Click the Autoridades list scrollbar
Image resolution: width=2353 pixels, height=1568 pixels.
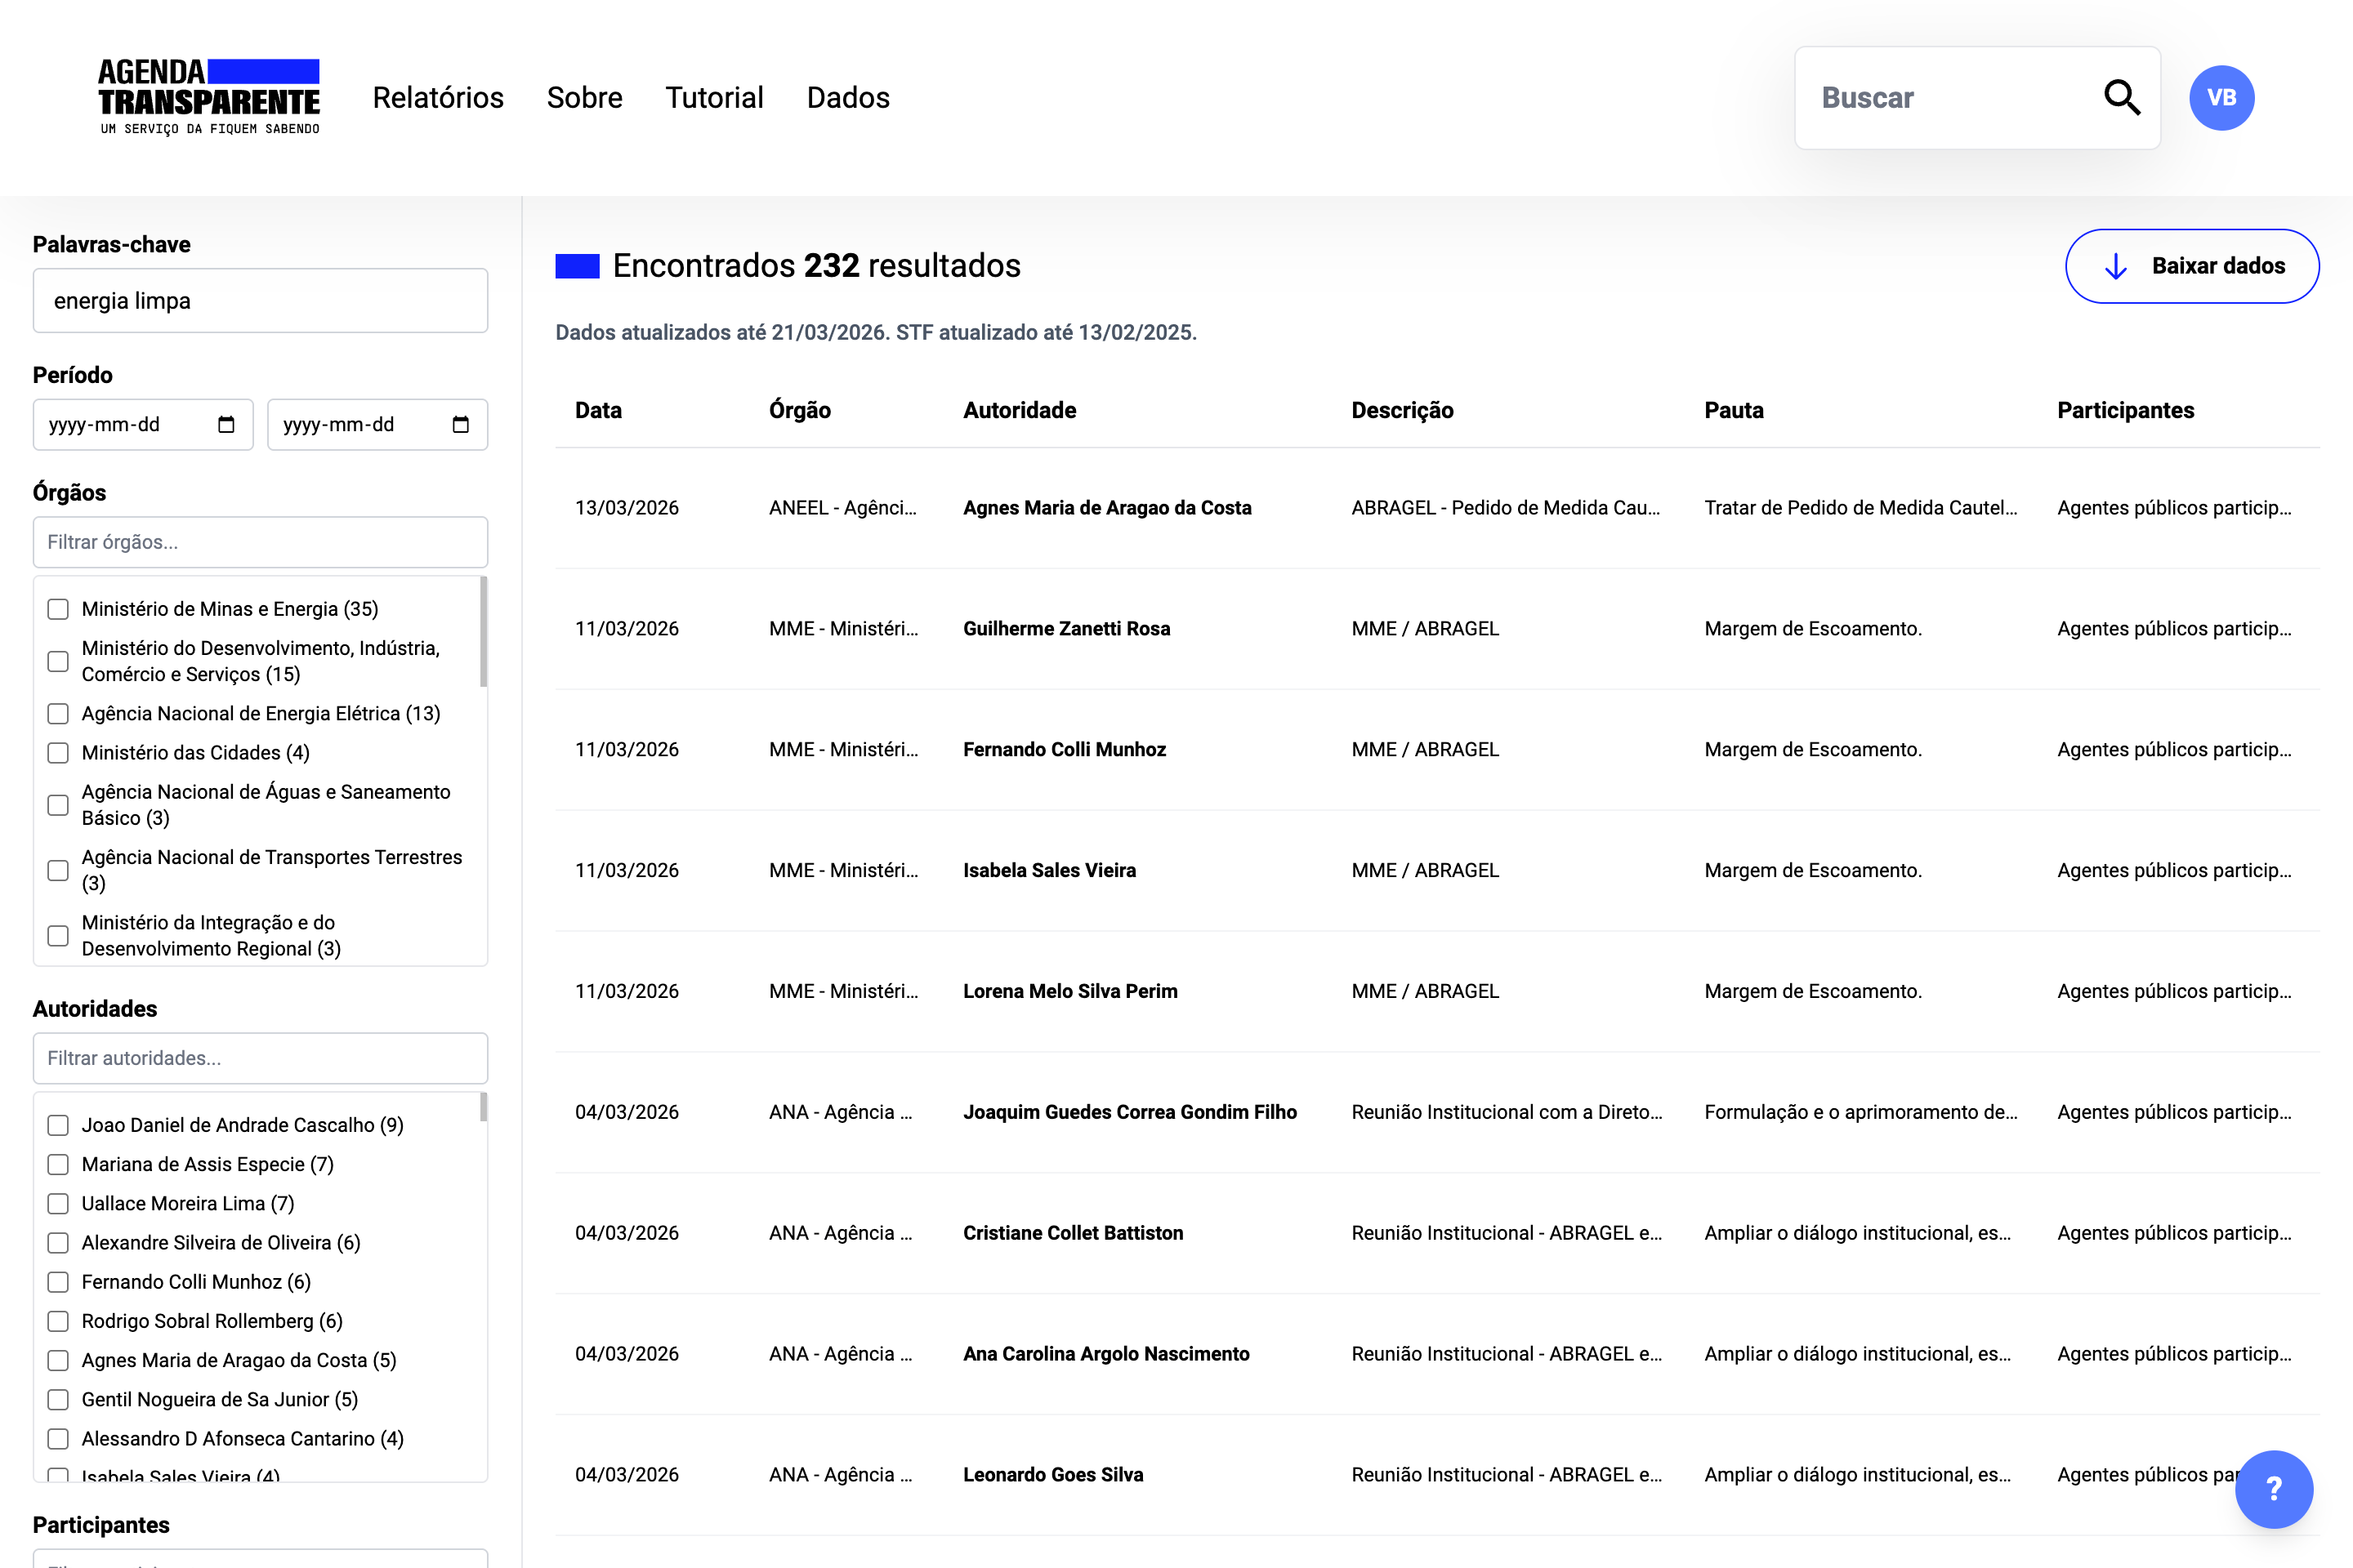[x=483, y=1107]
